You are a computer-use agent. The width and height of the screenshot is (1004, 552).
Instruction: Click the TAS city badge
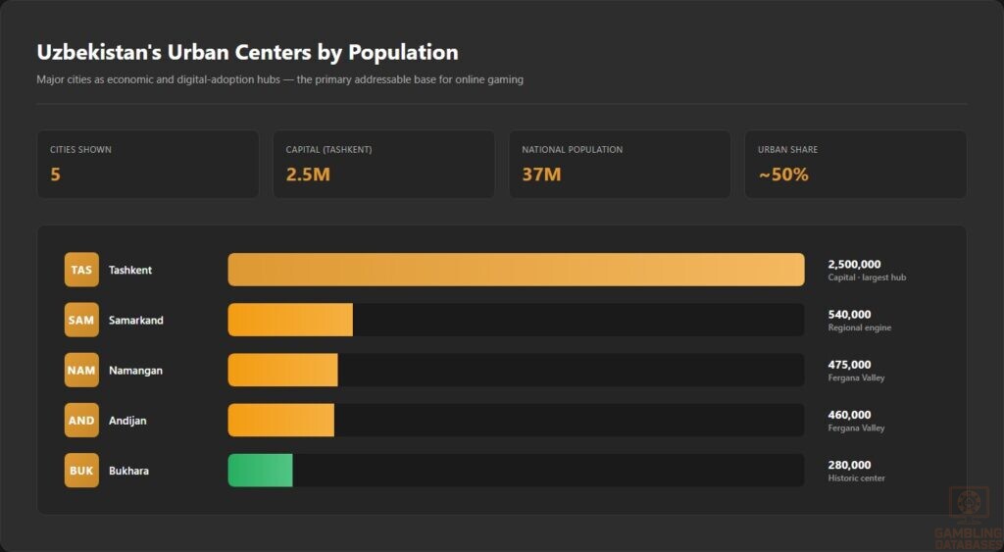pos(81,270)
